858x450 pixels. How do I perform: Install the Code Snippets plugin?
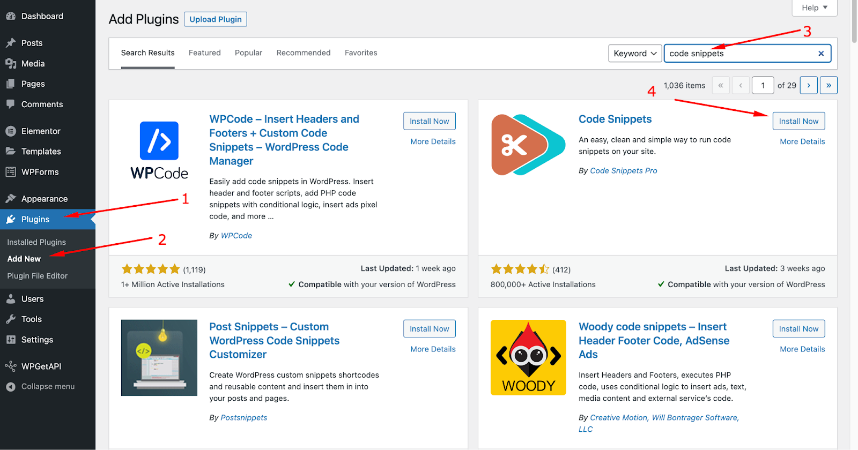coord(798,121)
